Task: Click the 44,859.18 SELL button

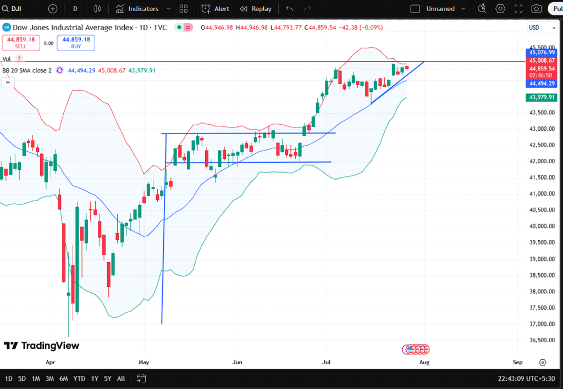Action: [x=21, y=43]
